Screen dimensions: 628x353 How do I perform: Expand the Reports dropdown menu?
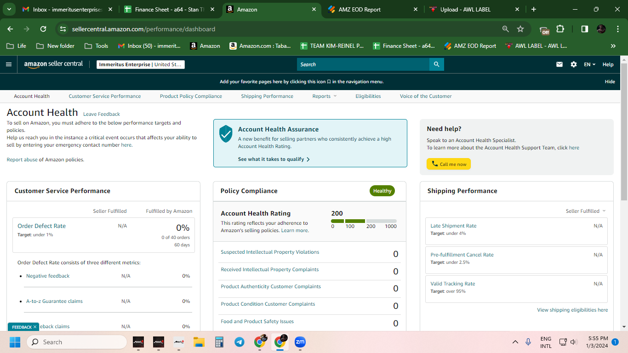point(325,96)
